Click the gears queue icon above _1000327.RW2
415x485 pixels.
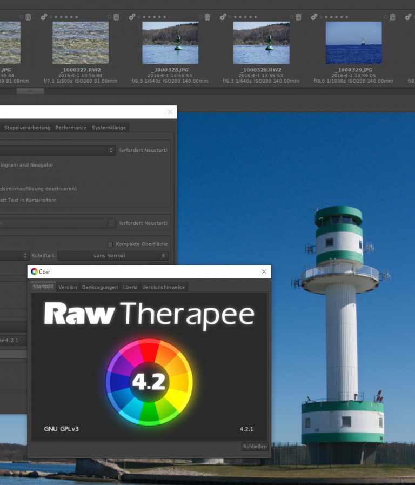tap(44, 17)
